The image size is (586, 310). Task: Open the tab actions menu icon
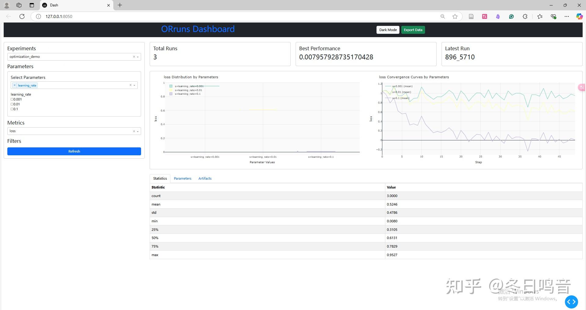32,5
